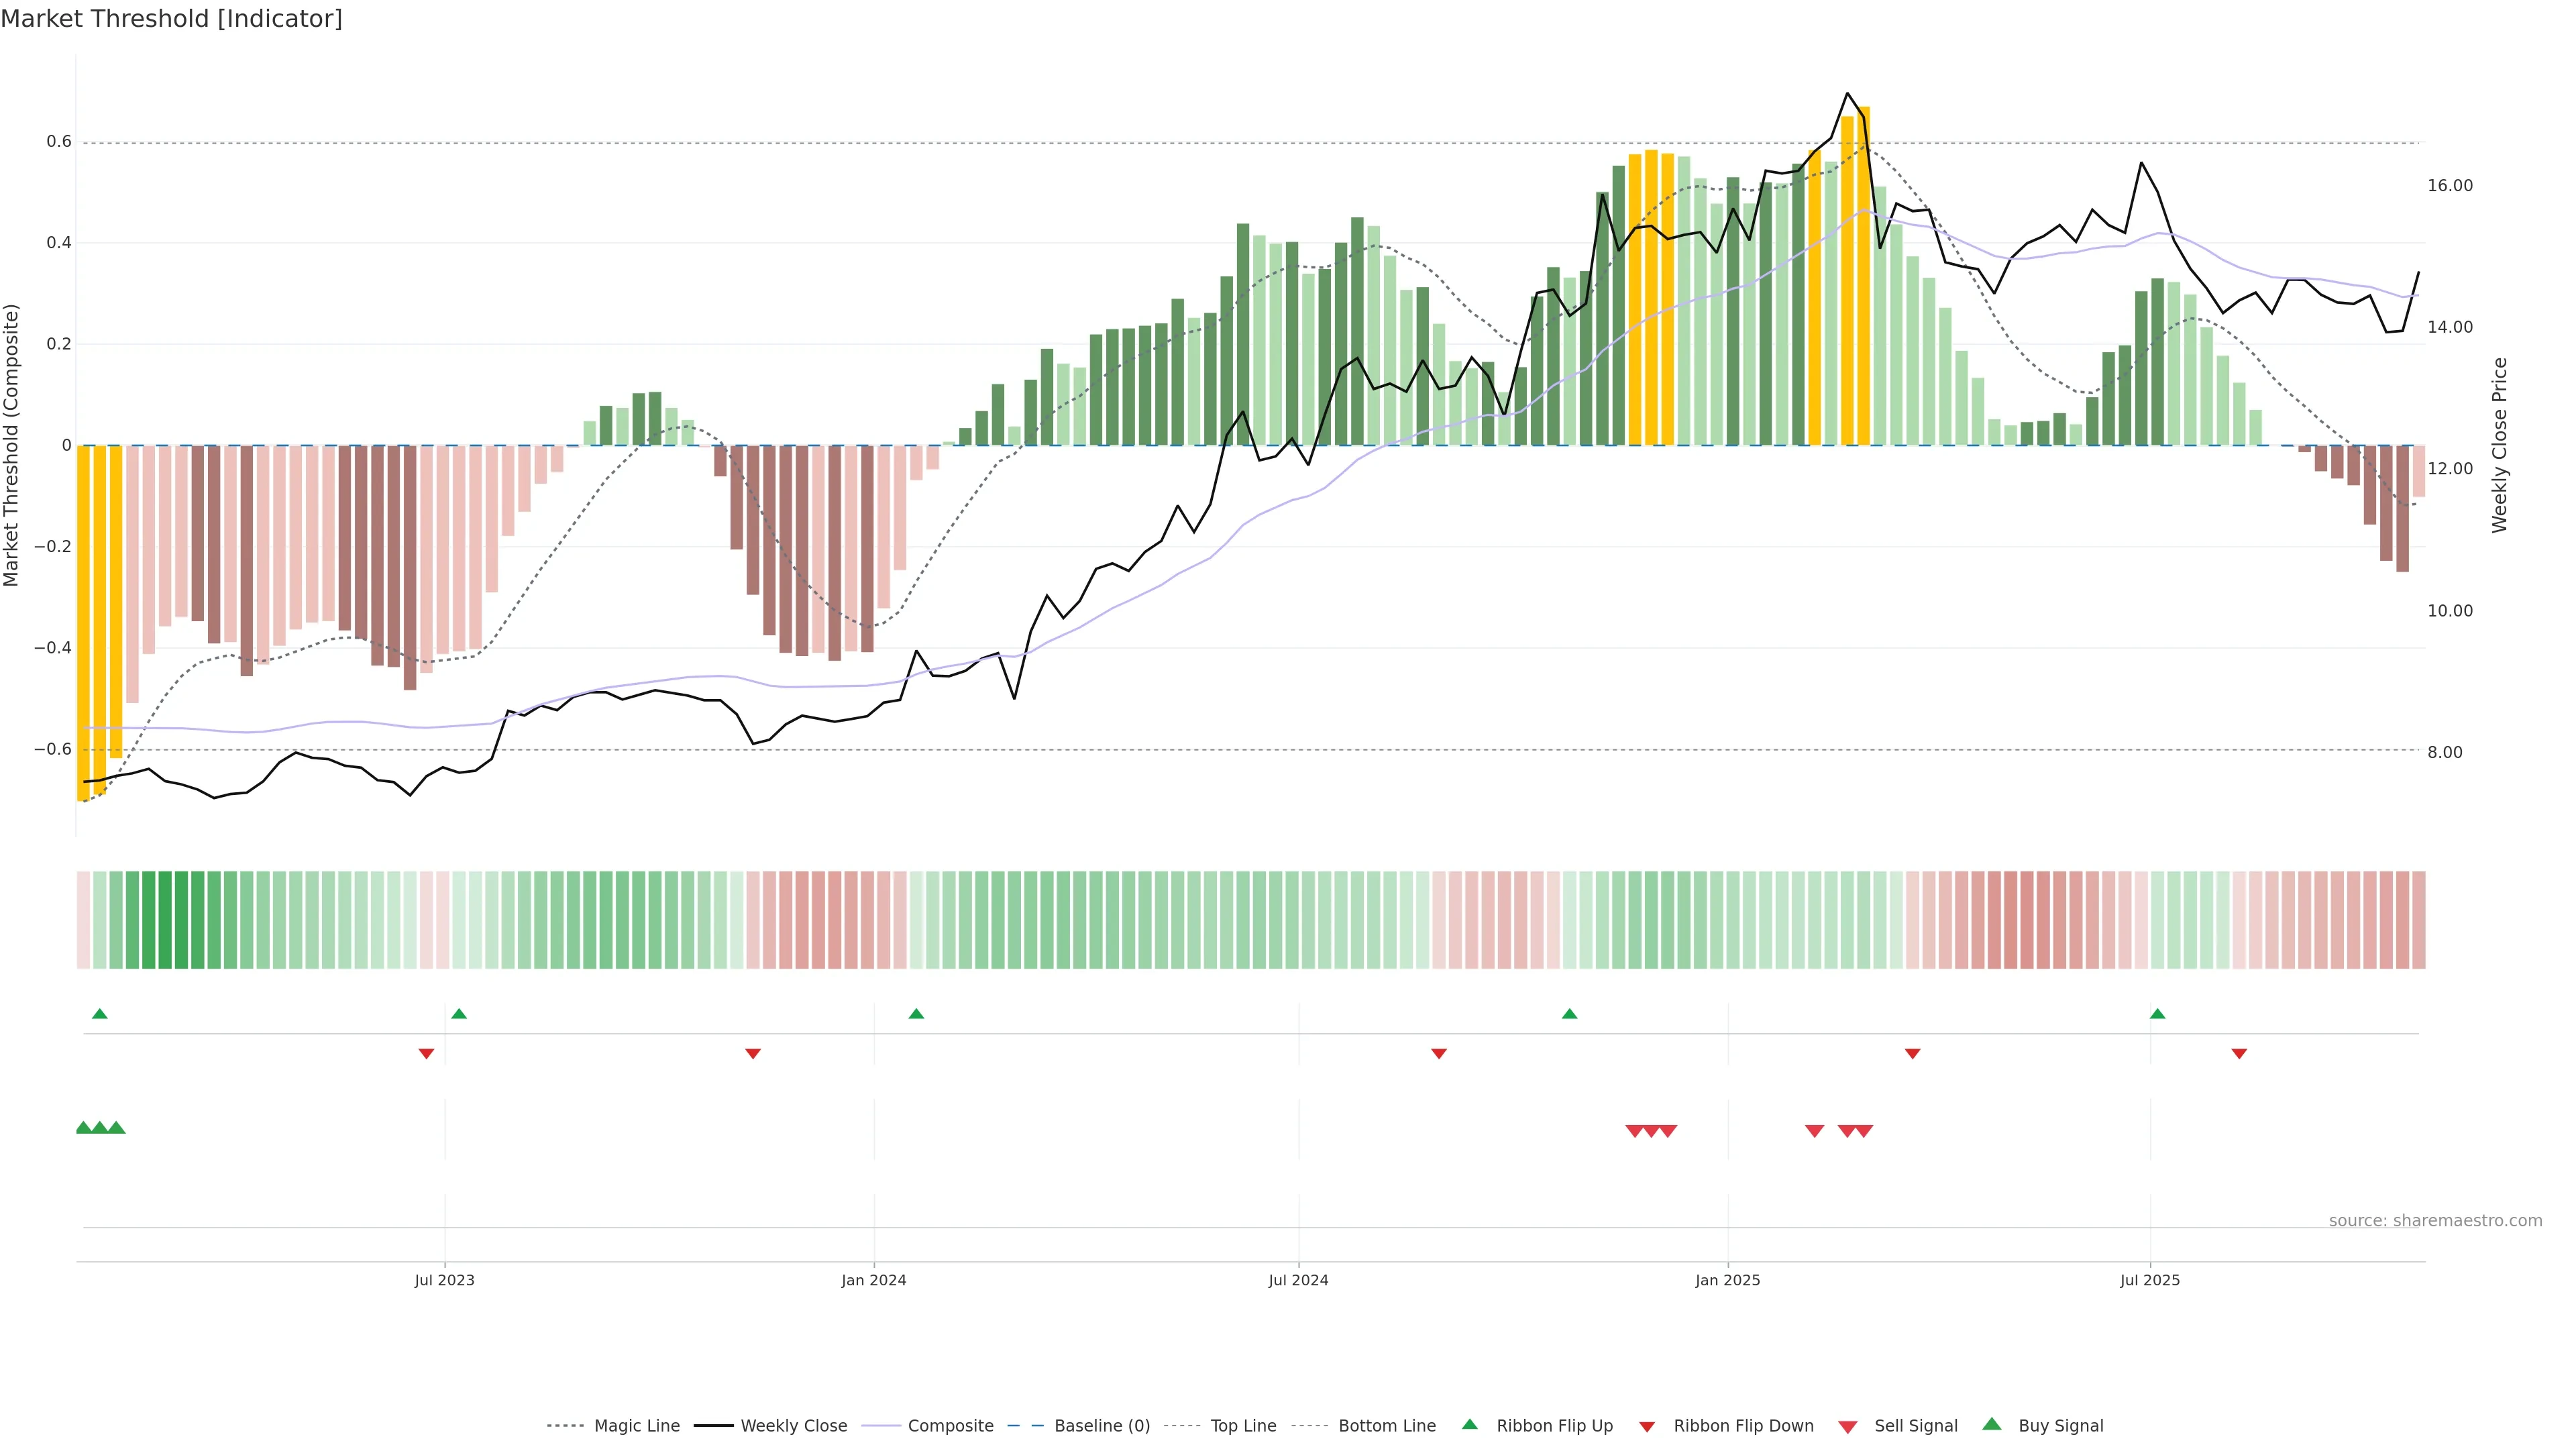Hide the Bottom Line series via legend

coord(1386,1426)
